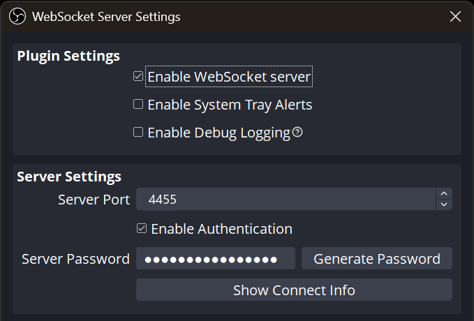Enable System Tray Alerts checkbox
The width and height of the screenshot is (474, 321).
pos(138,104)
